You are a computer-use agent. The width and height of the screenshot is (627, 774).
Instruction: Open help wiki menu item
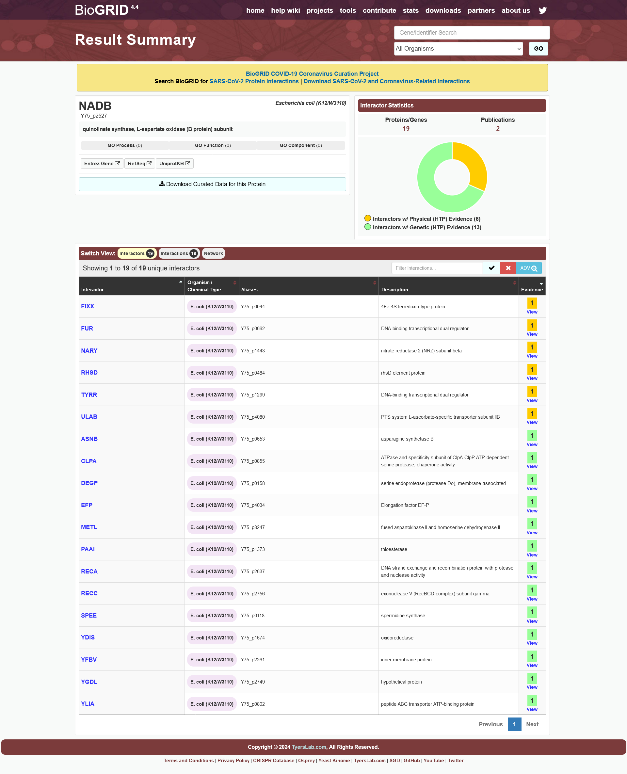click(x=285, y=10)
